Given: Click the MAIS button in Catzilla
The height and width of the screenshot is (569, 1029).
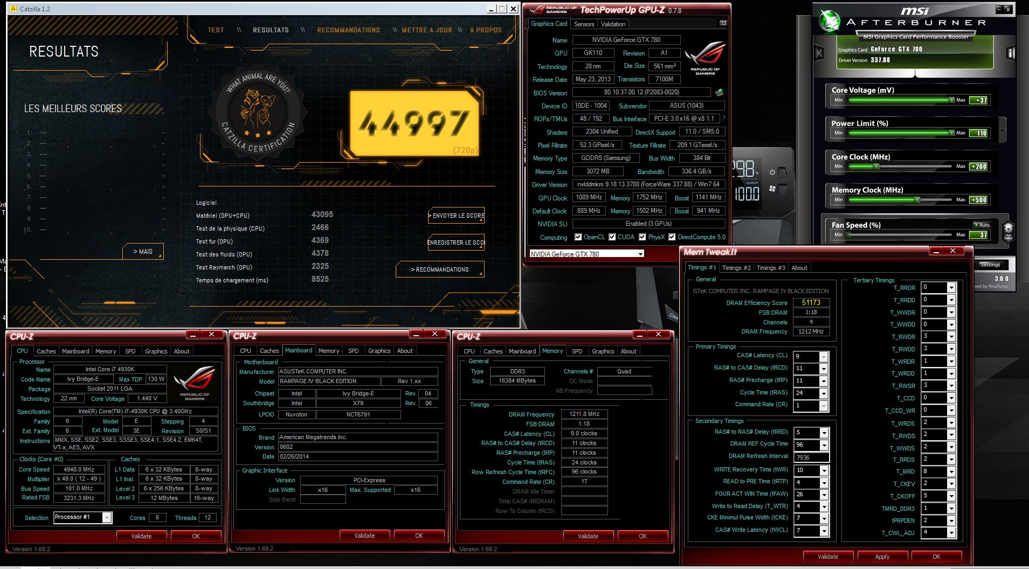Looking at the screenshot, I should [x=143, y=252].
